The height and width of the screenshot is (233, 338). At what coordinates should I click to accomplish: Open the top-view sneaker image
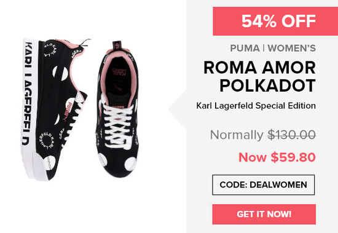click(118, 109)
